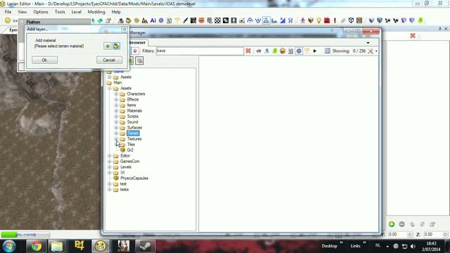Select the highlighted terrain tool in toolbar

[266, 20]
